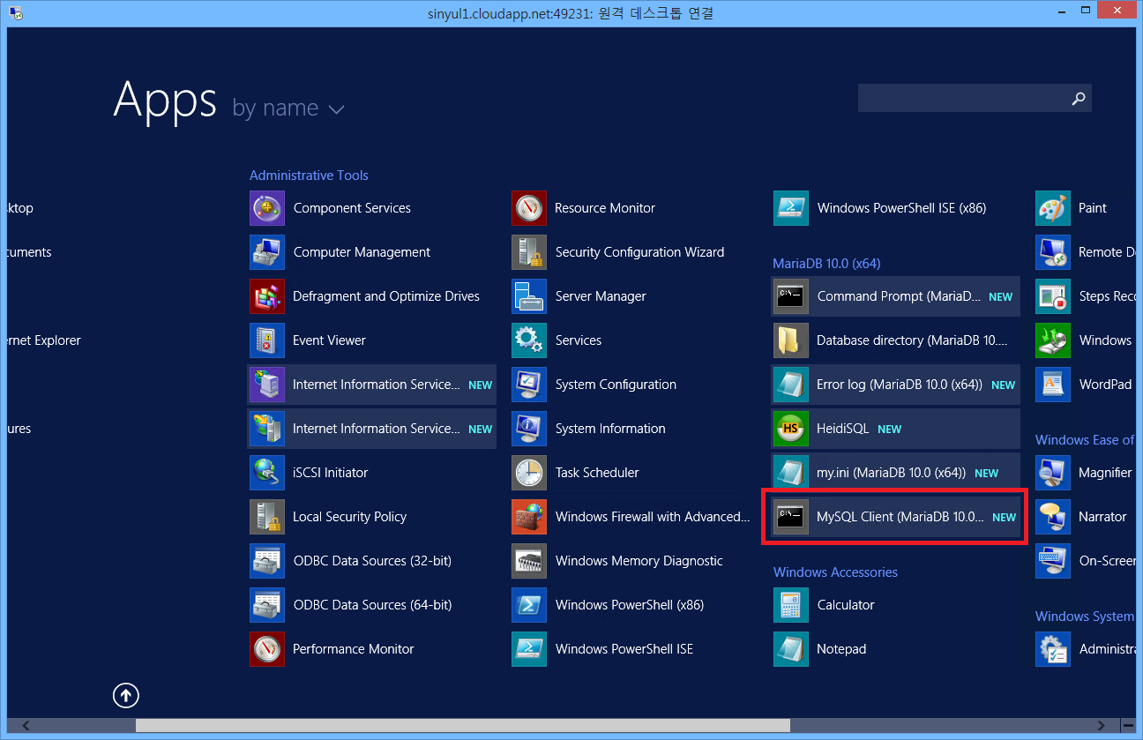Launch Windows PowerShell ISE (x86) icon

pyautogui.click(x=791, y=208)
